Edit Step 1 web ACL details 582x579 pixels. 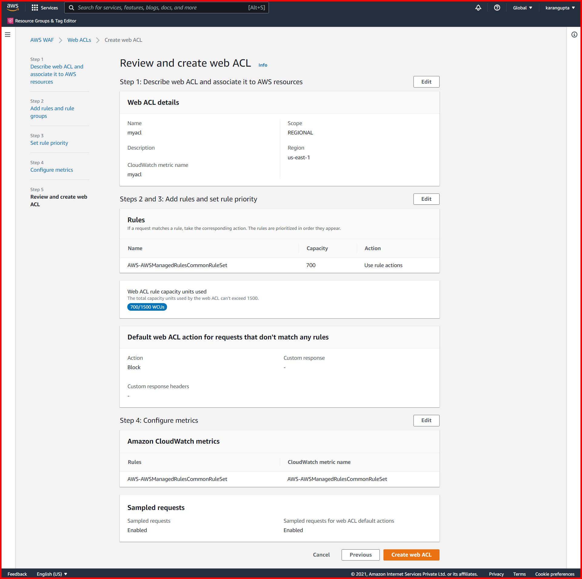426,81
